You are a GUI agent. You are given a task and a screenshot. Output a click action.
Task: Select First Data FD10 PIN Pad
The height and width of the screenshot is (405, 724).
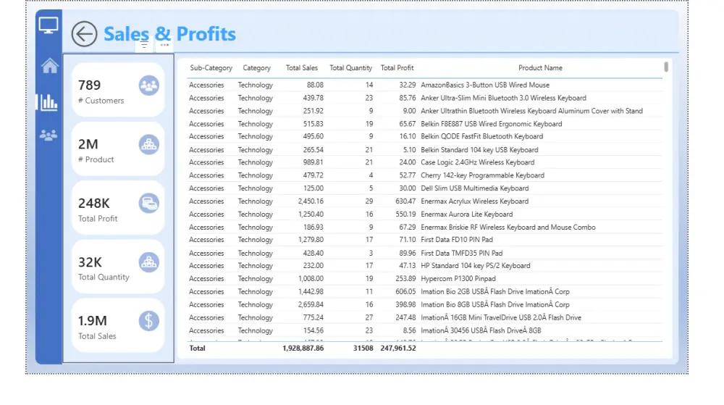click(425, 240)
